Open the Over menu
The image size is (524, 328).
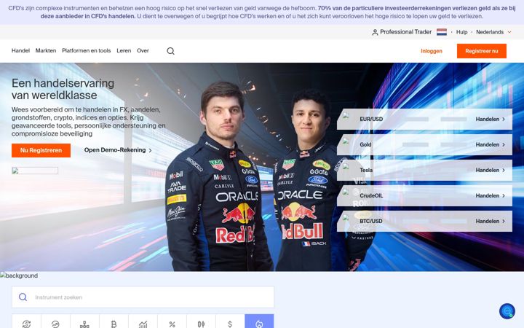coord(143,50)
